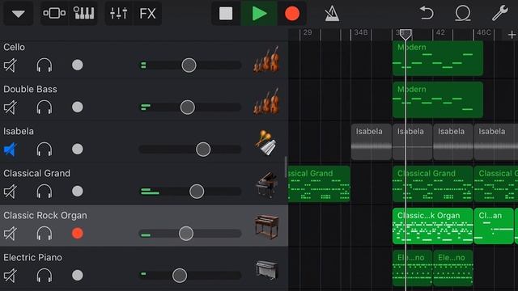Open the song navigation dropdown arrow
The width and height of the screenshot is (518, 291).
click(x=18, y=14)
